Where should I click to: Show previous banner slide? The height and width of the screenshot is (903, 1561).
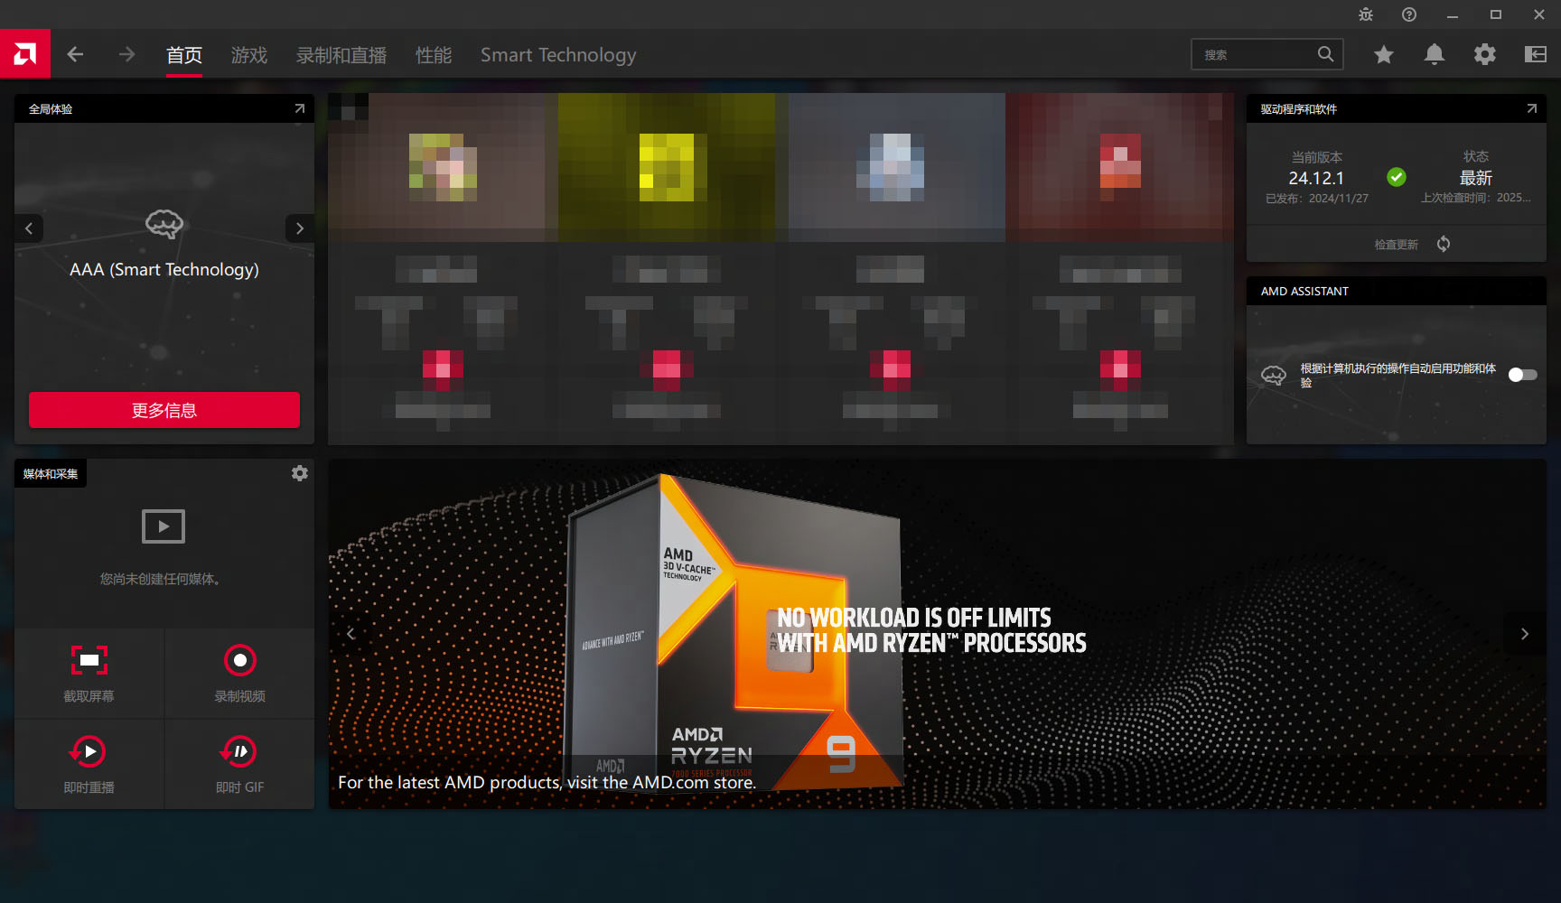351,634
